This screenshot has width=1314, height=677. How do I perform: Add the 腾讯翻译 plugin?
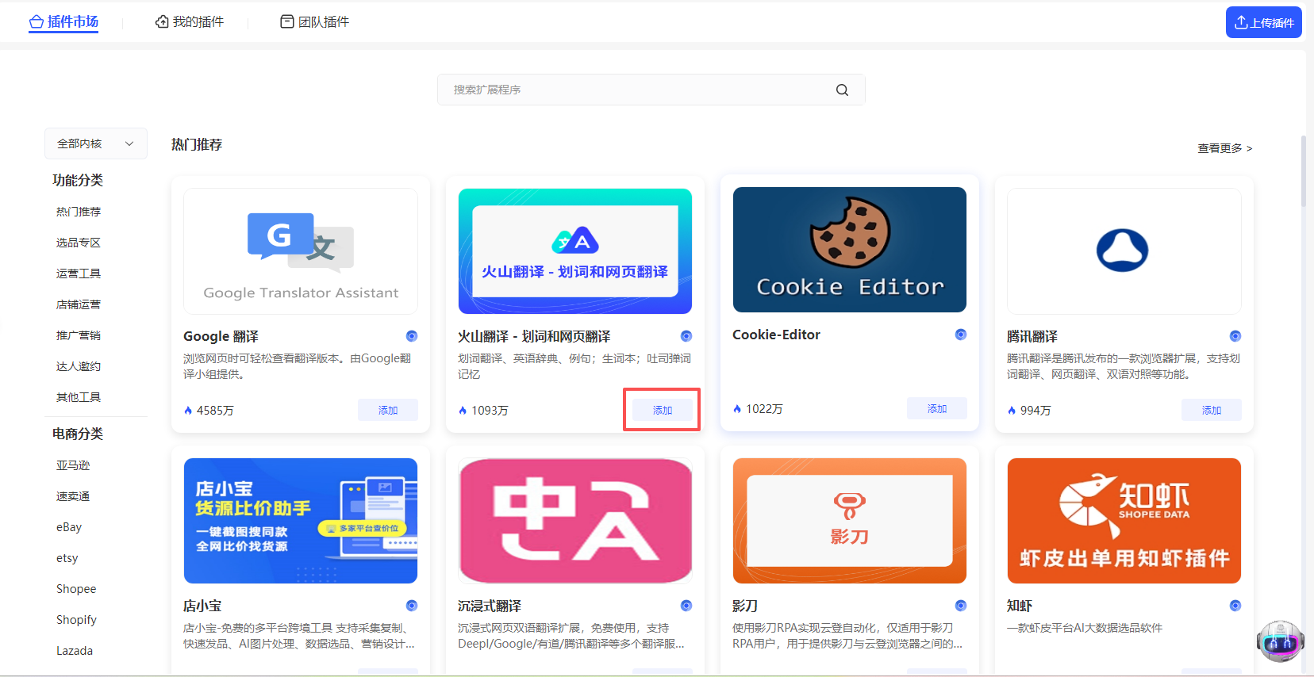point(1212,410)
